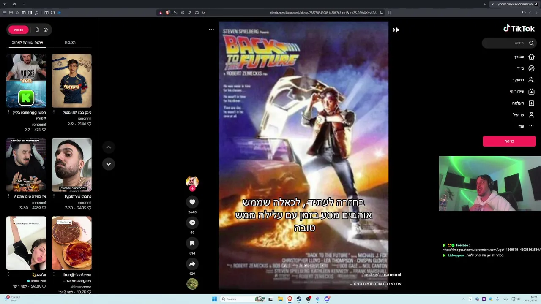Open Steam from the taskbar
541x304 pixels.
point(299,299)
